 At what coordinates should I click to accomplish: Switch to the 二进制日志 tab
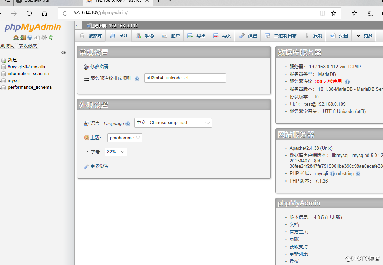click(x=281, y=36)
